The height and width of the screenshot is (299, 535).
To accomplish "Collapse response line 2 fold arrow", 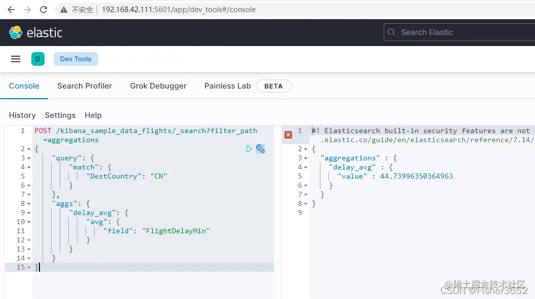I will click(306, 149).
